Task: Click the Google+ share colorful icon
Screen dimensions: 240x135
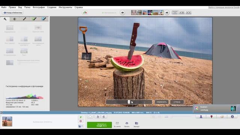Action: [85, 13]
